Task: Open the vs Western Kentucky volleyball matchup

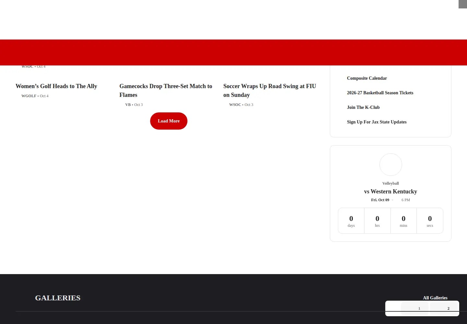Action: [x=390, y=191]
